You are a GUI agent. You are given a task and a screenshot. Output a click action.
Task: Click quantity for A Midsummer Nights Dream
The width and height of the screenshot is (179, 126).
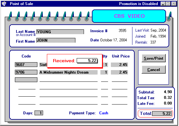[x=104, y=72]
